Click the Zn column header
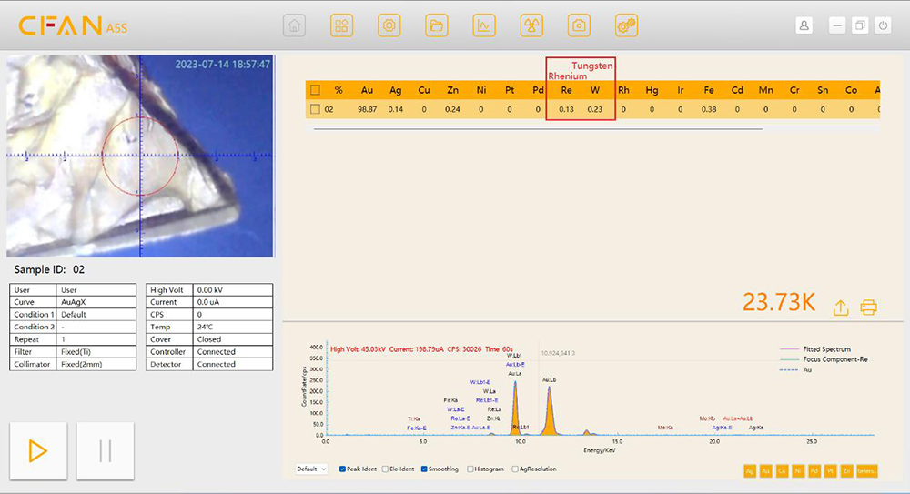Viewport: 910px width, 494px height. pyautogui.click(x=452, y=90)
